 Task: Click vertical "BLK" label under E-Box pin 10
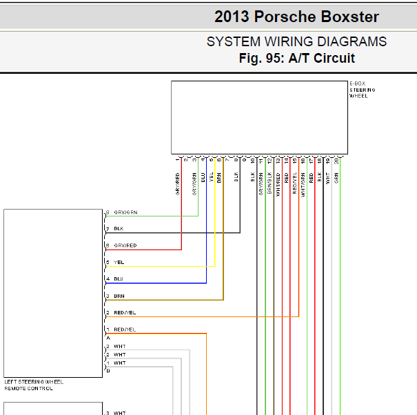(x=253, y=177)
